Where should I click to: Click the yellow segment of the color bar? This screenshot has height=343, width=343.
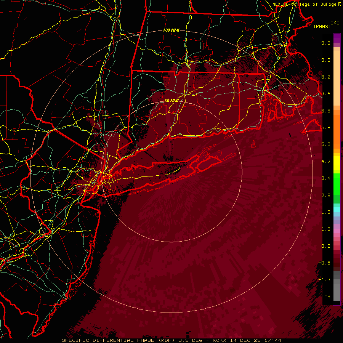click(x=337, y=163)
